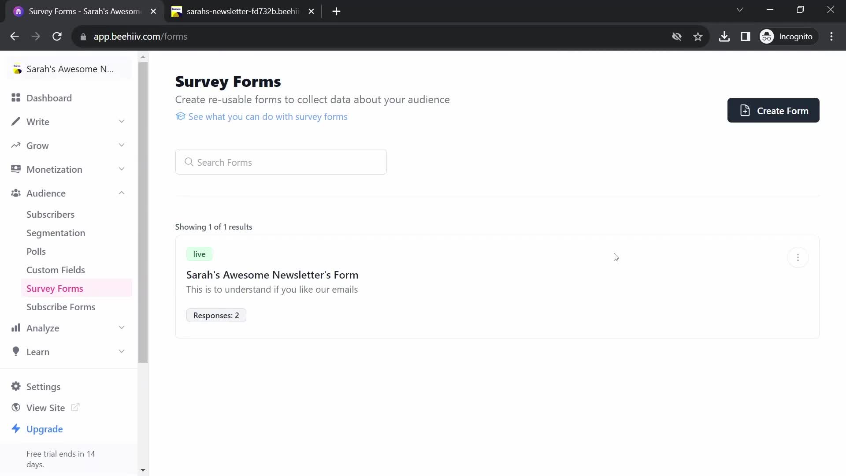846x476 pixels.
Task: Click the Monetization expand icon
Action: coord(122,169)
